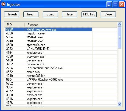Open PDB Info

click(x=89, y=14)
